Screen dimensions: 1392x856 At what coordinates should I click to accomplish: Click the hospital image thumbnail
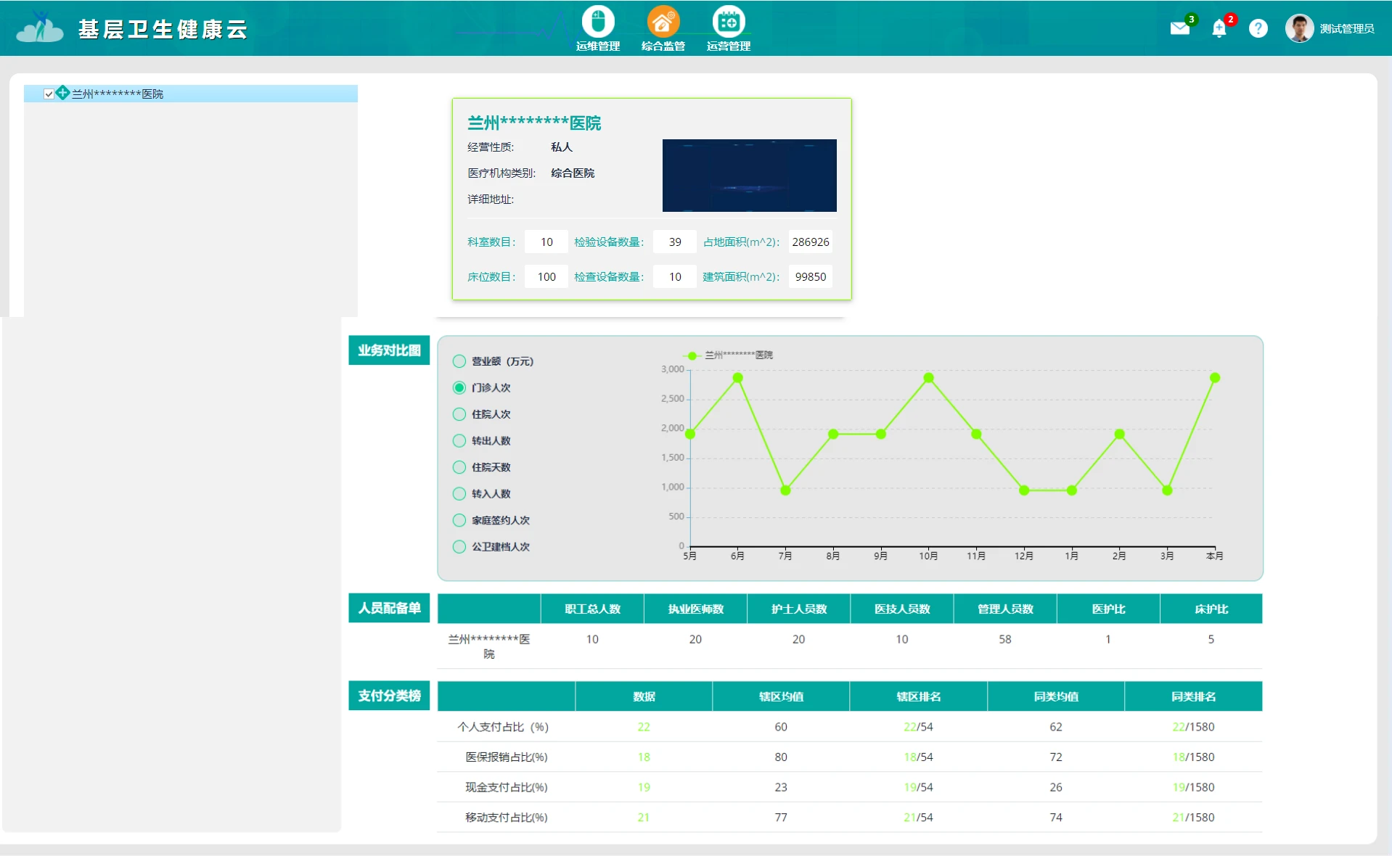[x=749, y=176]
